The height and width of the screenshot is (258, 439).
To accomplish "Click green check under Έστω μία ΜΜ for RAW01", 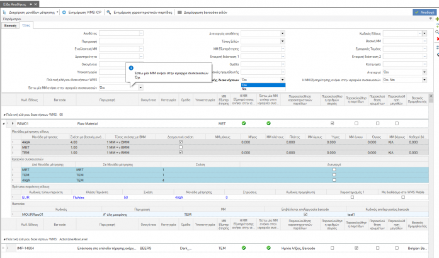I will 268,123.
